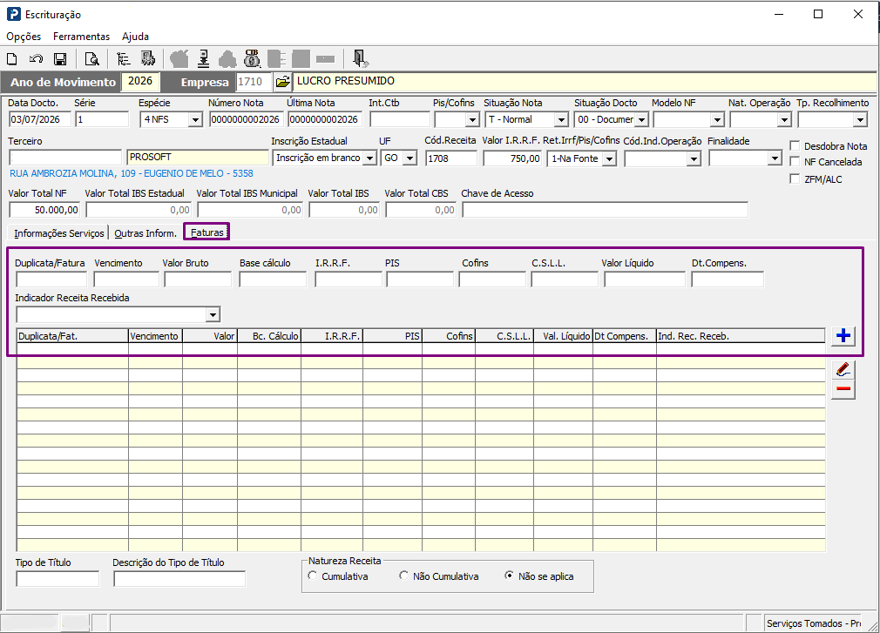Check the NF Cancelada checkbox
The height and width of the screenshot is (633, 880).
(795, 161)
